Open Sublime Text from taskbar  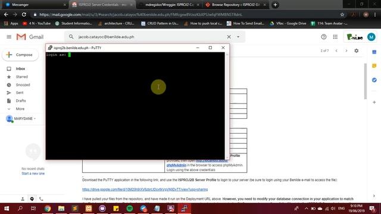point(75,209)
